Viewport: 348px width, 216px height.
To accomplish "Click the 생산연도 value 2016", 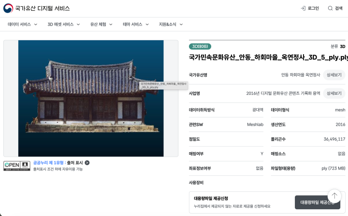I will pyautogui.click(x=340, y=124).
